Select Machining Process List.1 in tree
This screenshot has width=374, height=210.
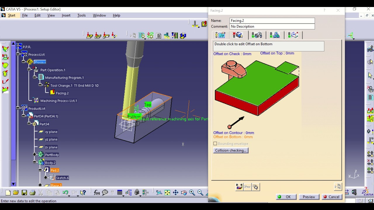click(x=58, y=101)
